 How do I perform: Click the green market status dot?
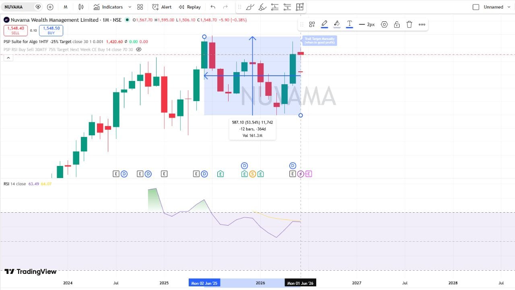coord(127,20)
